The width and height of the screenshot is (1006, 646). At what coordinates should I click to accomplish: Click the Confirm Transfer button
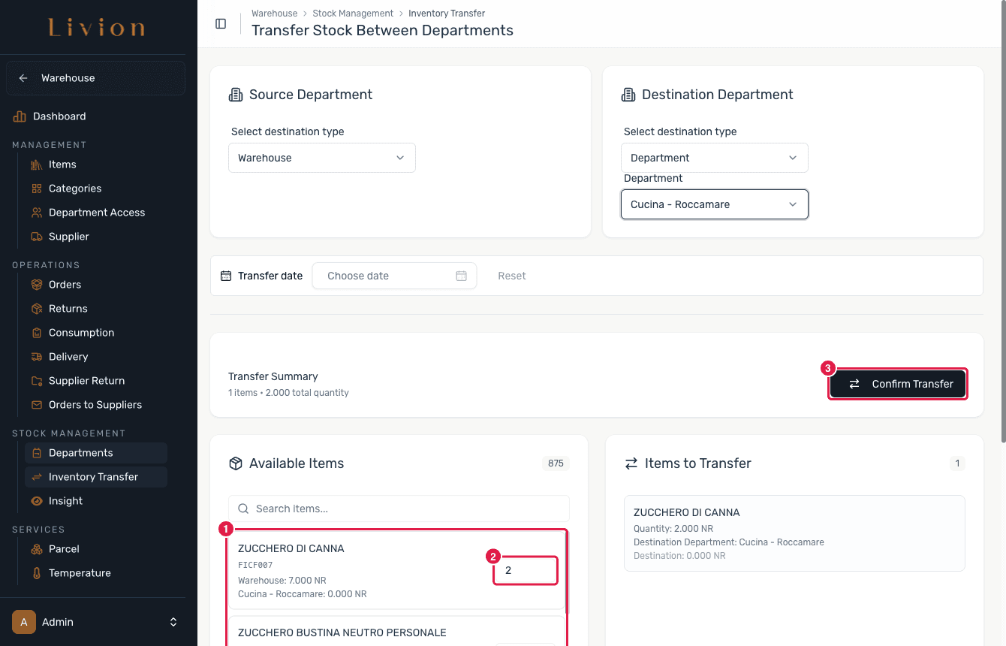tap(898, 384)
